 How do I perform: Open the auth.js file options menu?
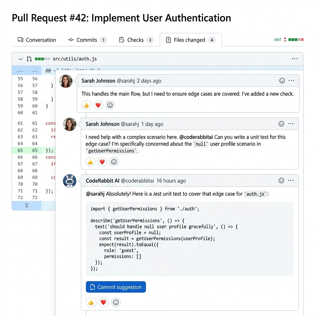295,59
